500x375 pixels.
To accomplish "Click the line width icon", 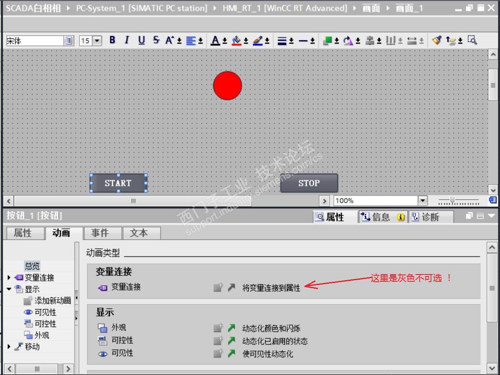I will coord(282,41).
